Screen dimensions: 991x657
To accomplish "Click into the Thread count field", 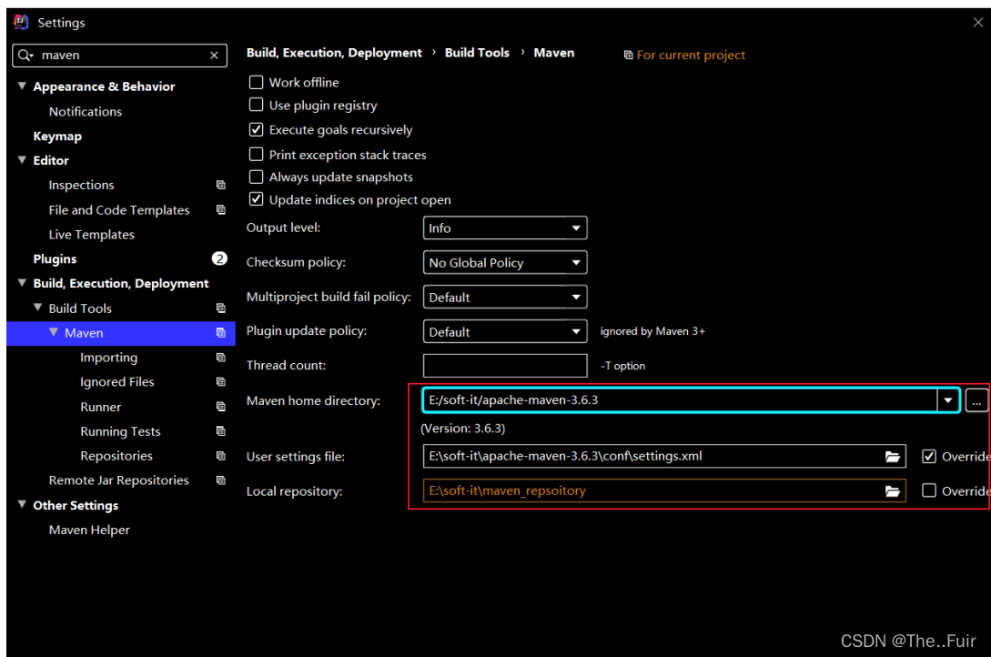I will 505,366.
